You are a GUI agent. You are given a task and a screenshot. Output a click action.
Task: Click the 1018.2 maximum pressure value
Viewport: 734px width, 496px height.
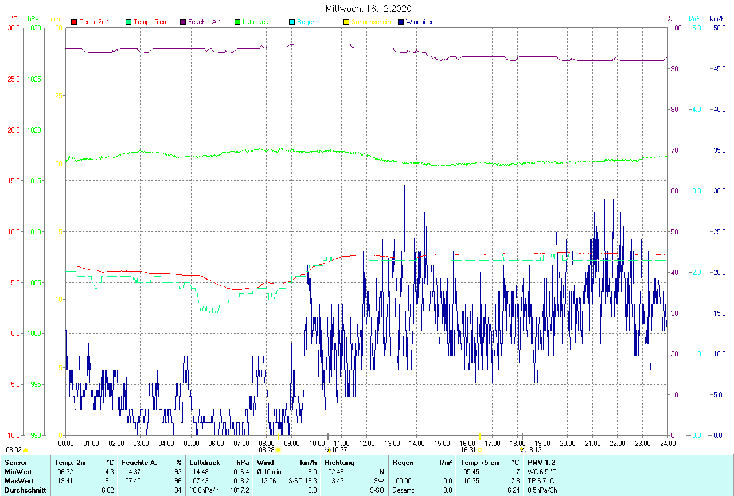click(x=240, y=481)
